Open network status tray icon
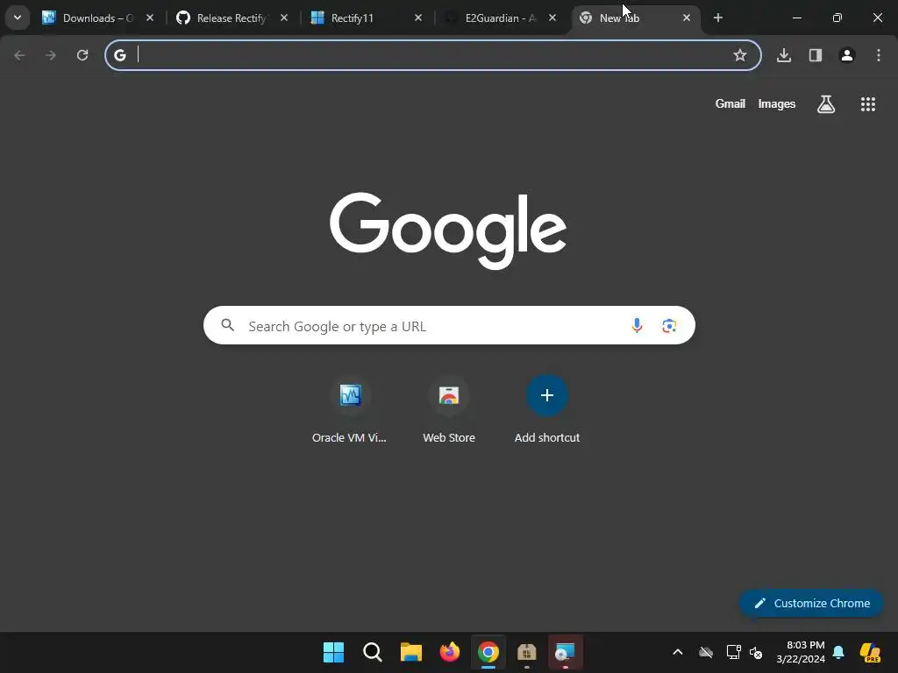Screen dimensions: 898x673 pyautogui.click(x=734, y=652)
